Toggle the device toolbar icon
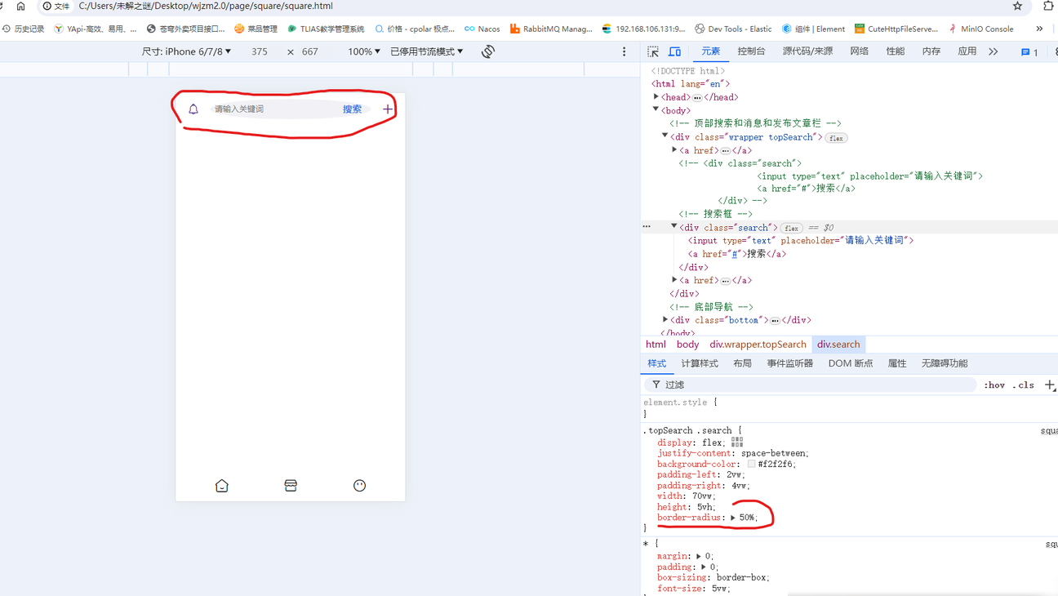 coord(675,51)
